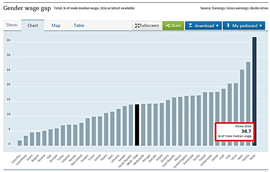Image resolution: width=270 pixels, height=172 pixels.
Task: Expand the download dropdown caret
Action: pyautogui.click(x=217, y=26)
